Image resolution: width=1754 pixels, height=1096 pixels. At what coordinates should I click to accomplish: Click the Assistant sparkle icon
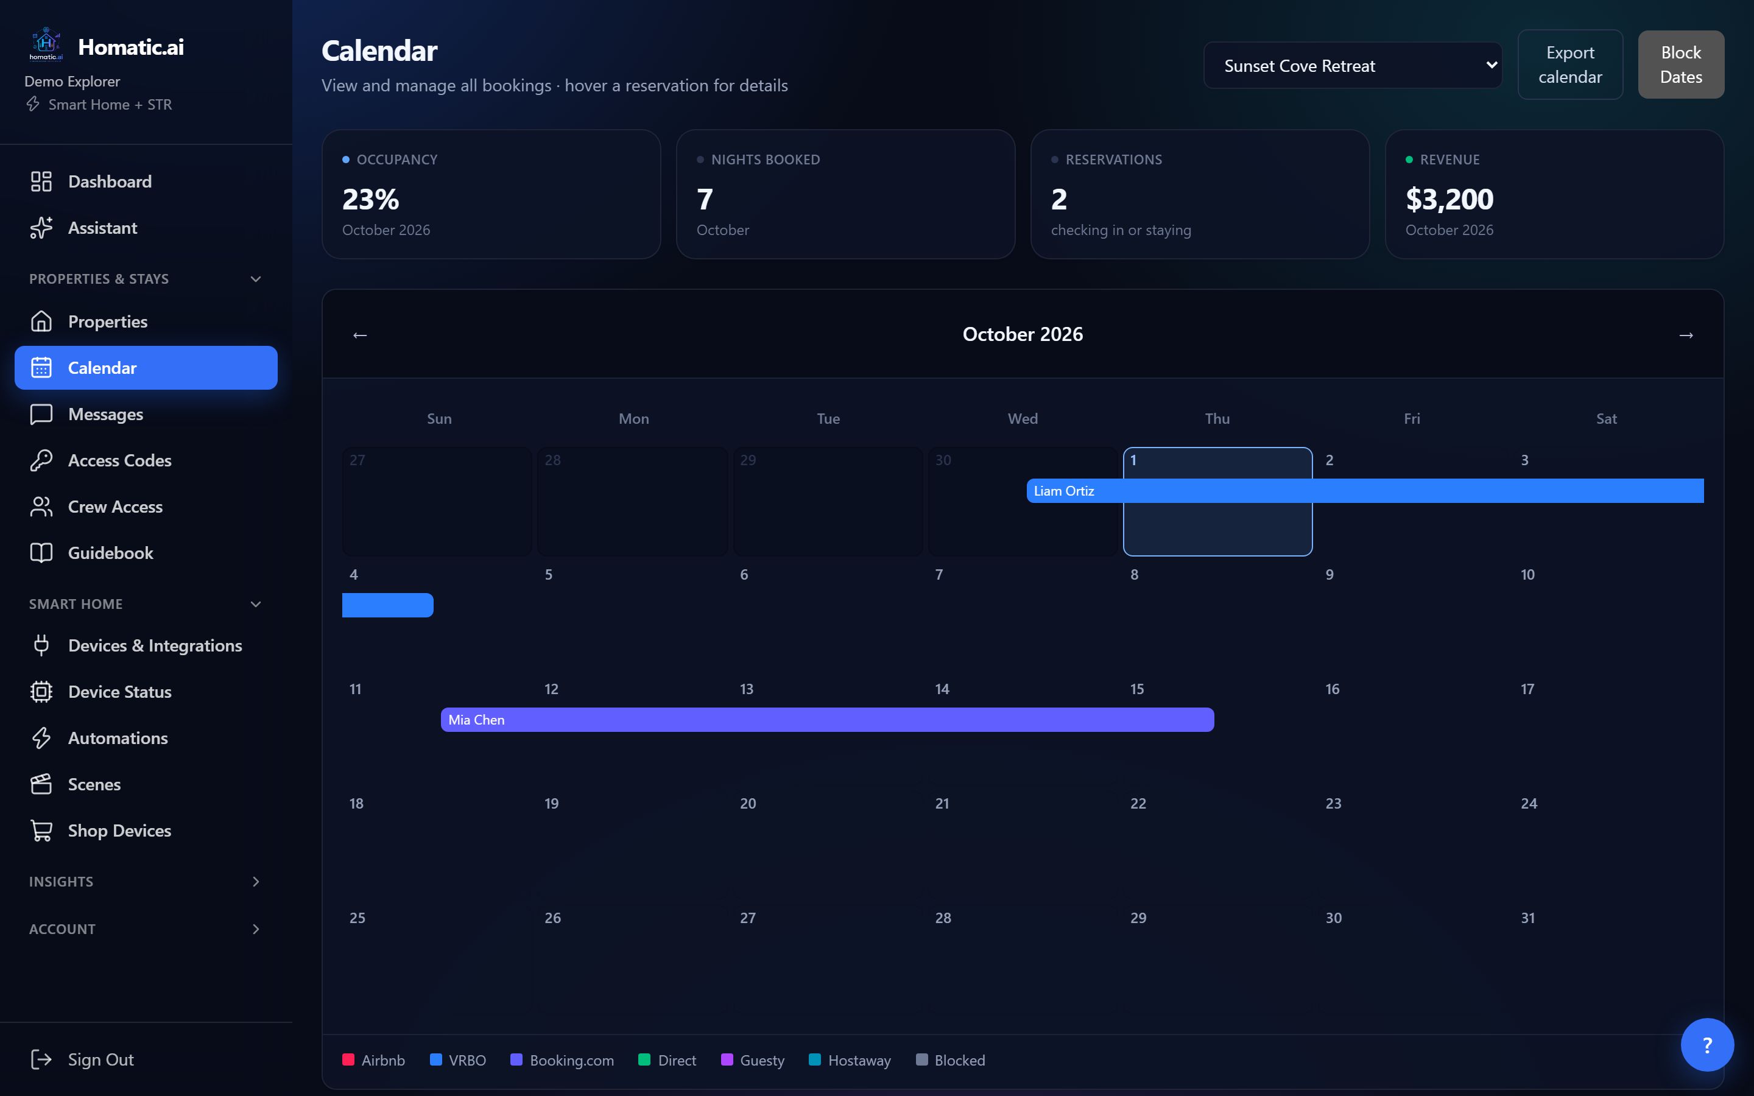click(41, 228)
